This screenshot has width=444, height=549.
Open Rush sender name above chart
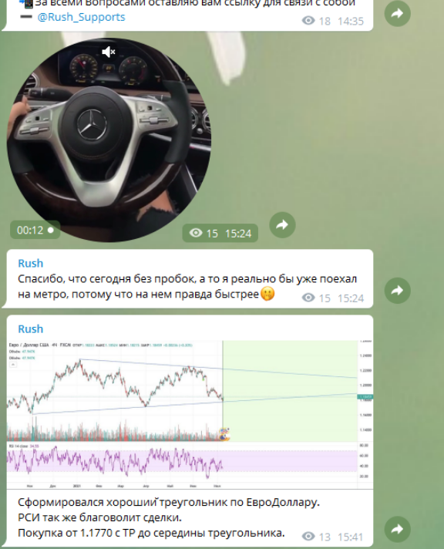coord(31,329)
